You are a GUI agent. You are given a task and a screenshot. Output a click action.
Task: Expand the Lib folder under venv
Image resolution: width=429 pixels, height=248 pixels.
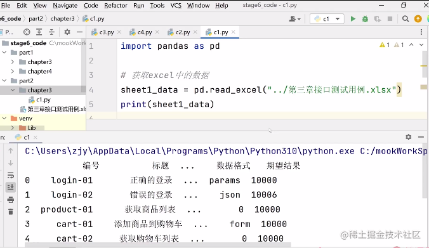[13, 127]
